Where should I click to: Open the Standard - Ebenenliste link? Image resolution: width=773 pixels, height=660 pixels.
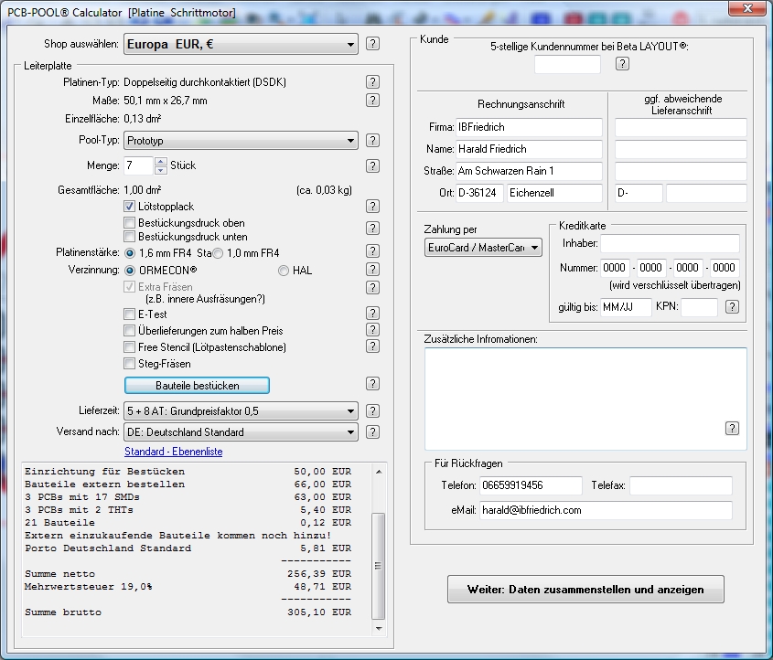[173, 452]
